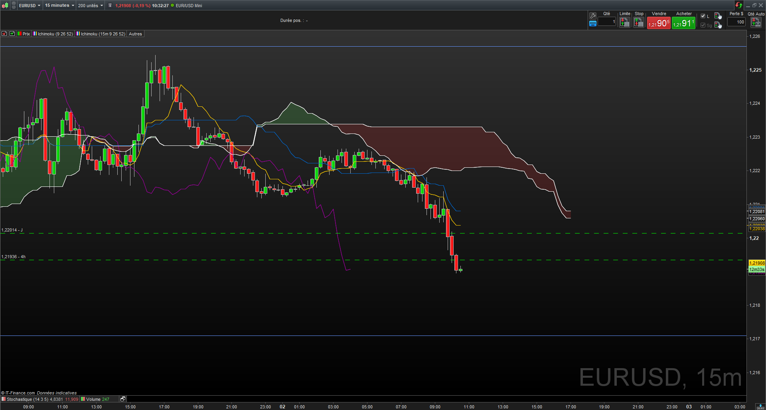
Task: Toggle the Sg checkbox
Action: tap(703, 25)
